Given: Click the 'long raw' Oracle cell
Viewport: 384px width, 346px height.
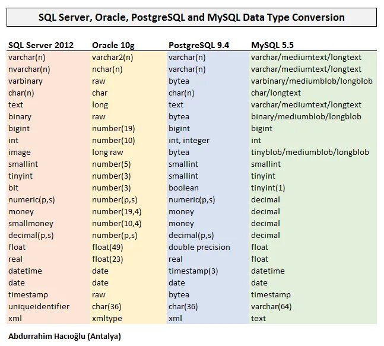Looking at the screenshot, I should coord(108,153).
